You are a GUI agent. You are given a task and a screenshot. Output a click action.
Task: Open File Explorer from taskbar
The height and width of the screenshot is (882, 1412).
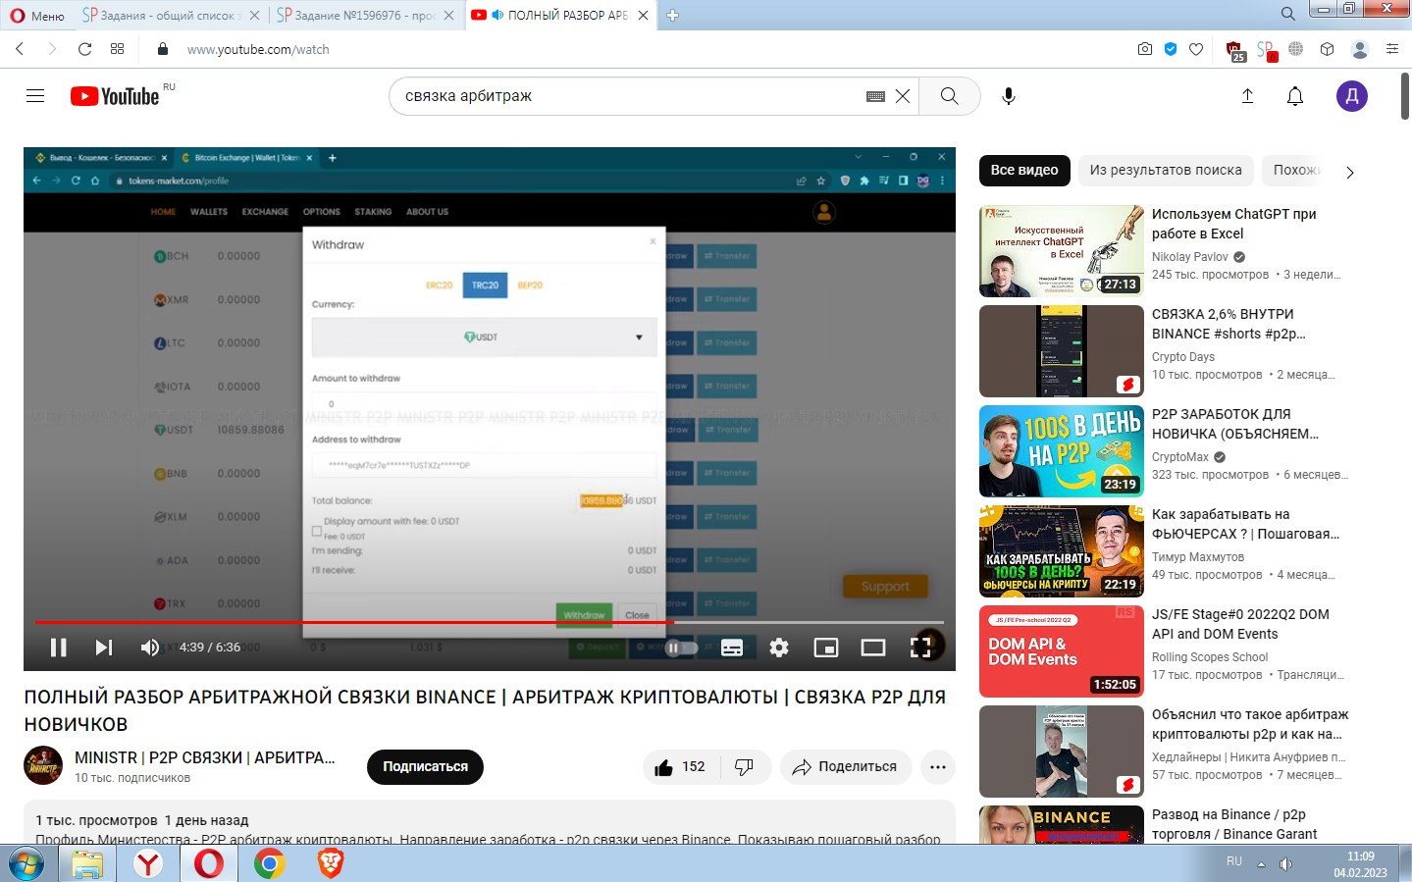click(86, 863)
